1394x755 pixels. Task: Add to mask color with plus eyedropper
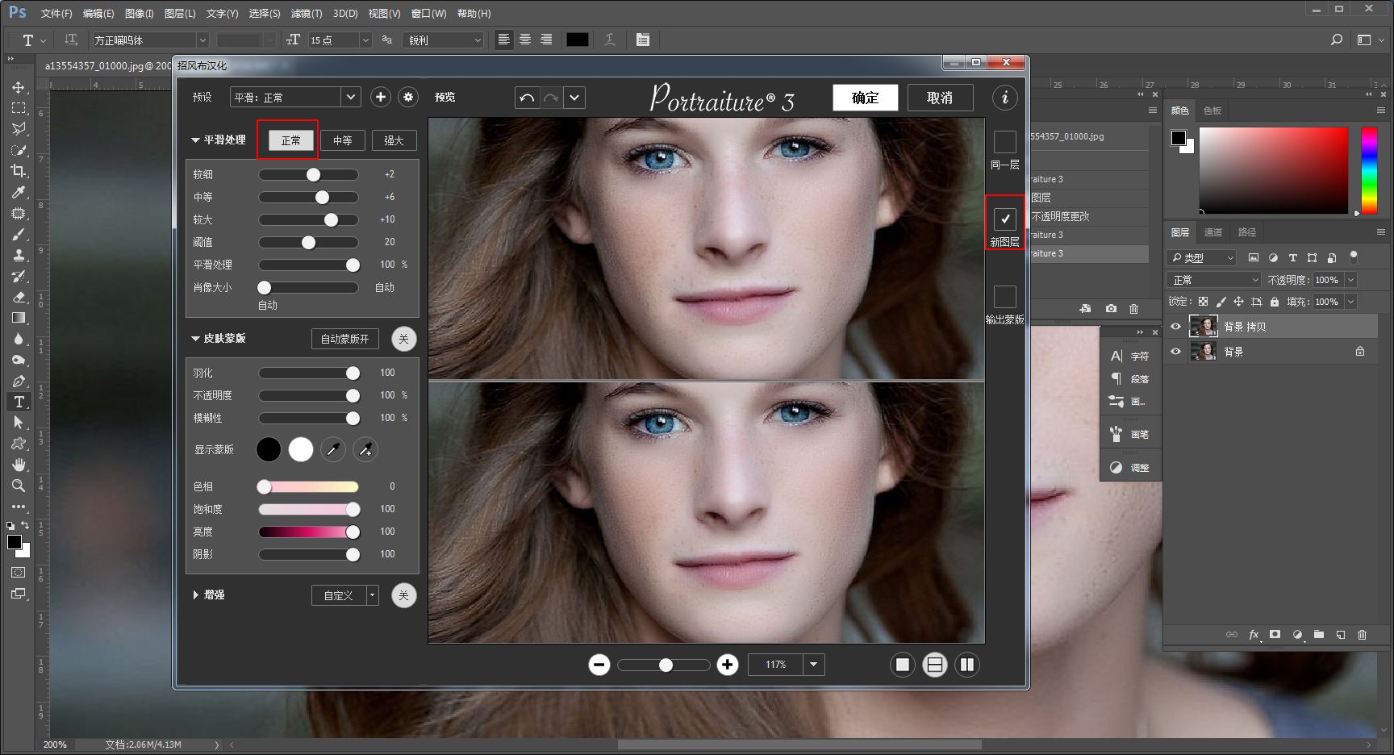365,449
